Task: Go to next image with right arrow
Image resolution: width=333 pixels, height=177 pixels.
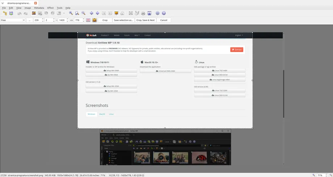Action: tap(97, 13)
